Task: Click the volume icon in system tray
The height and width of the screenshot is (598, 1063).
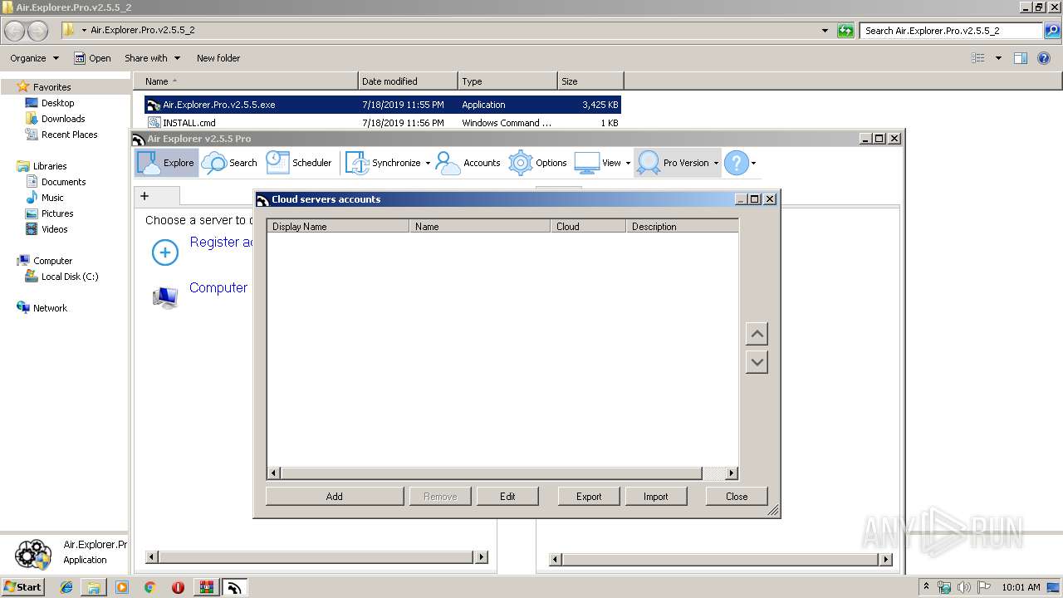Action: point(963,587)
